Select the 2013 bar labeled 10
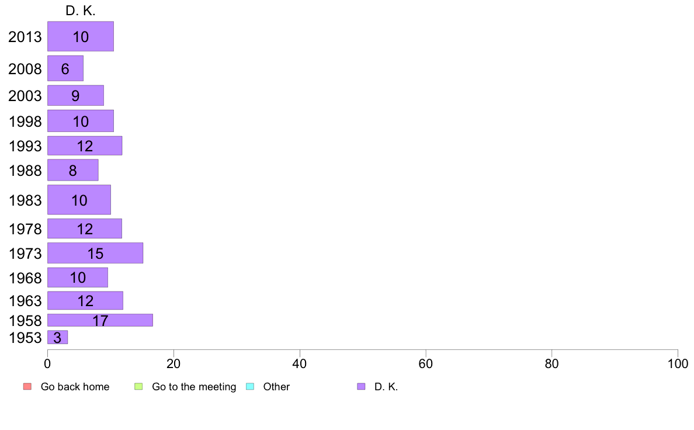Viewport: 694px width, 430px height. click(x=81, y=36)
